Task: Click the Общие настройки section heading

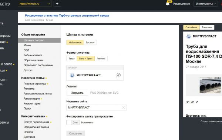Action: pos(33,34)
